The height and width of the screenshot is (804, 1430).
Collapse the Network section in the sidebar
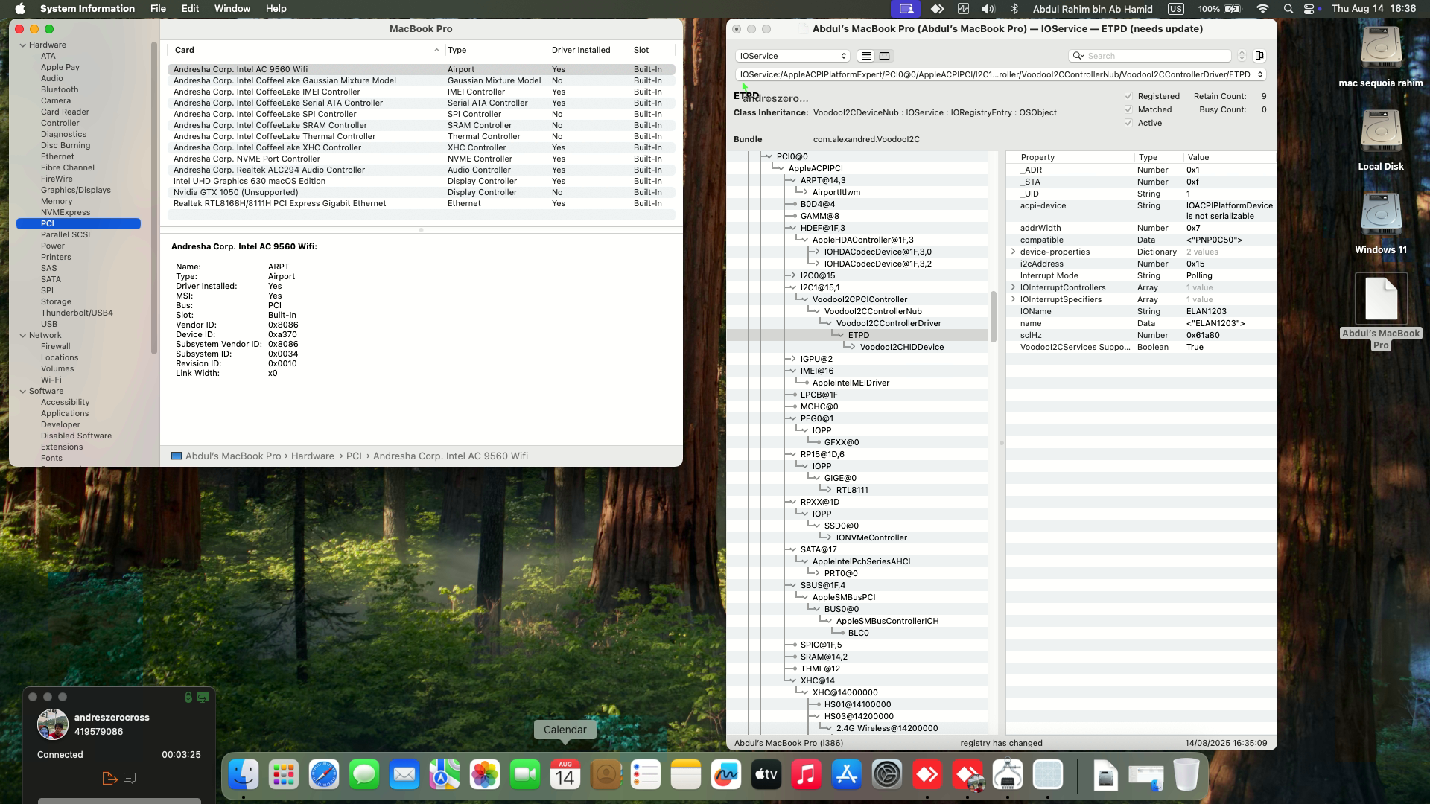[23, 335]
